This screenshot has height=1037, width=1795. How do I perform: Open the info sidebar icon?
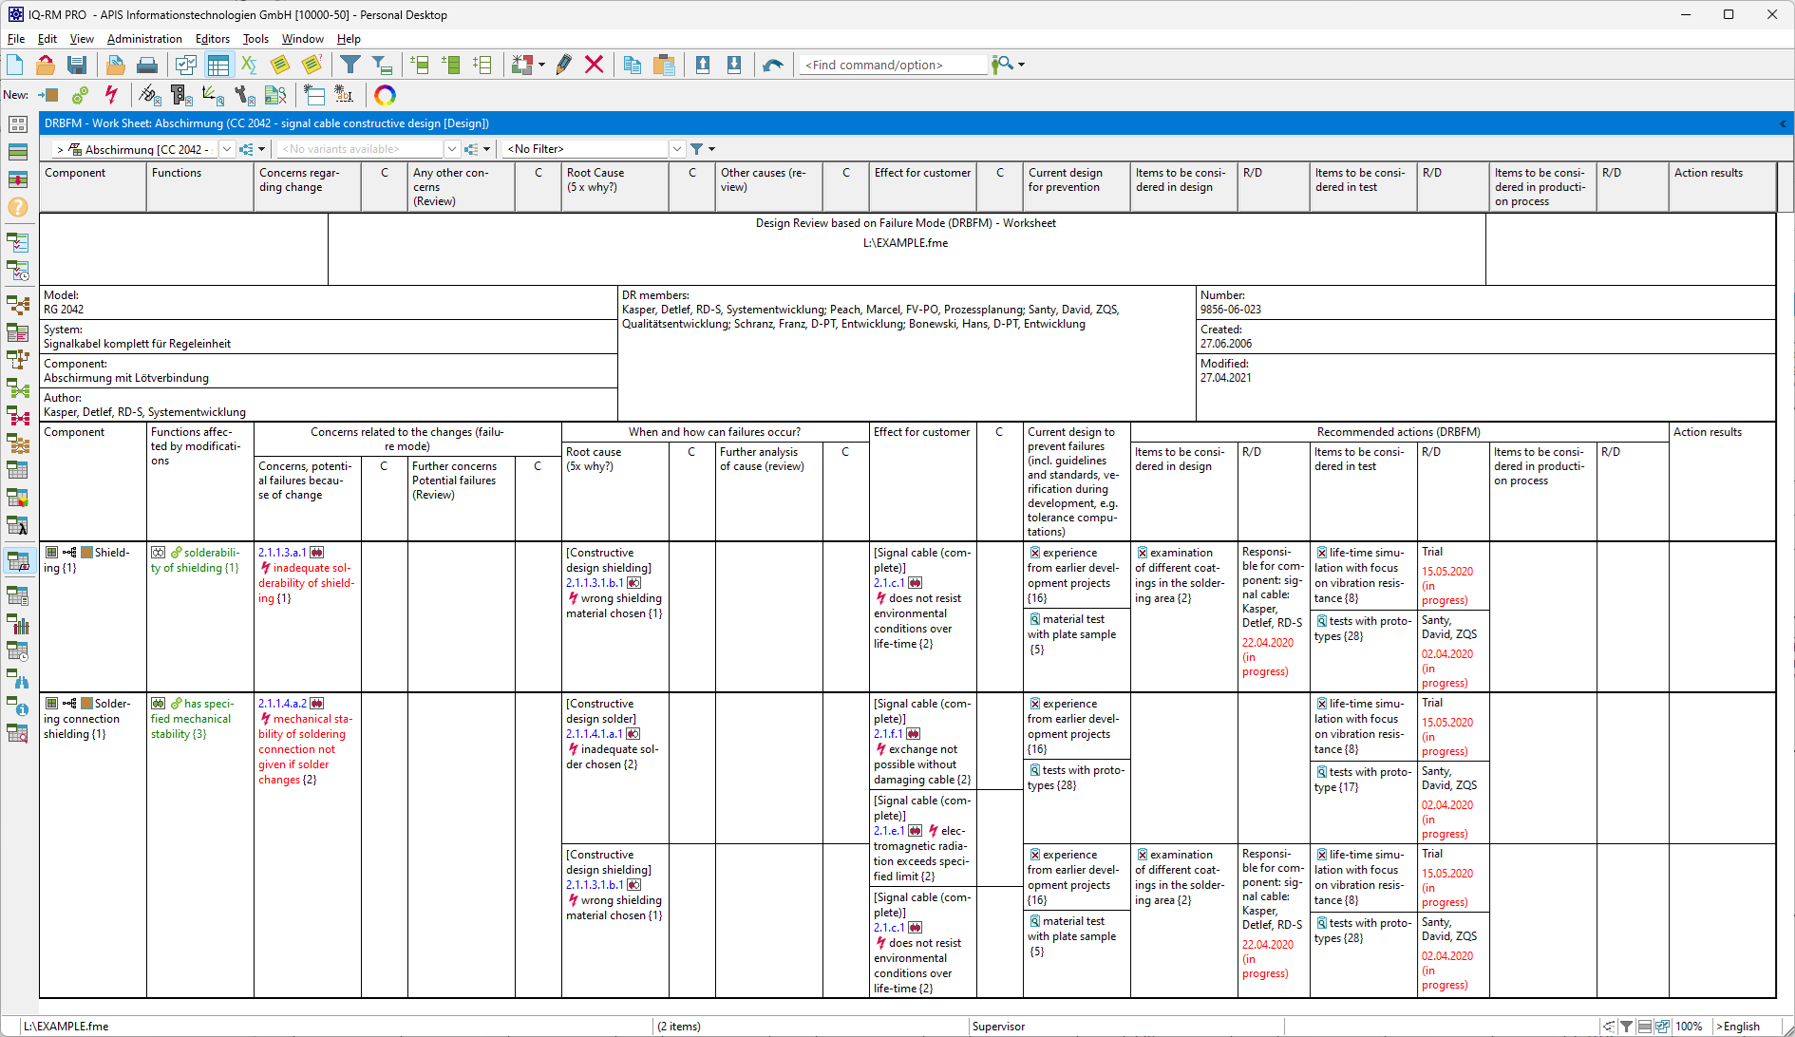[18, 707]
